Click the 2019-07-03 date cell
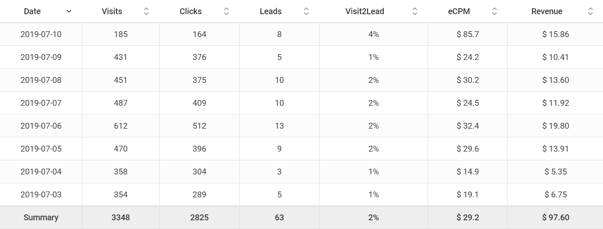 pos(41,194)
